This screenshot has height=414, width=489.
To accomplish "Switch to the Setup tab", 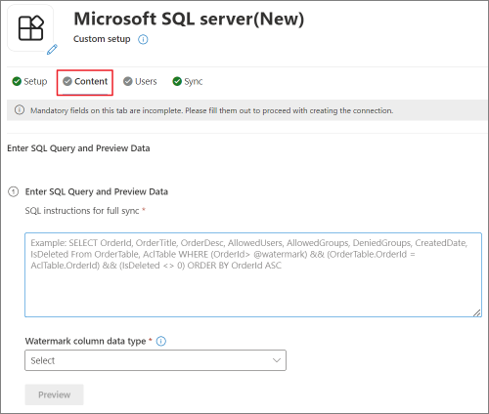I will pos(29,81).
